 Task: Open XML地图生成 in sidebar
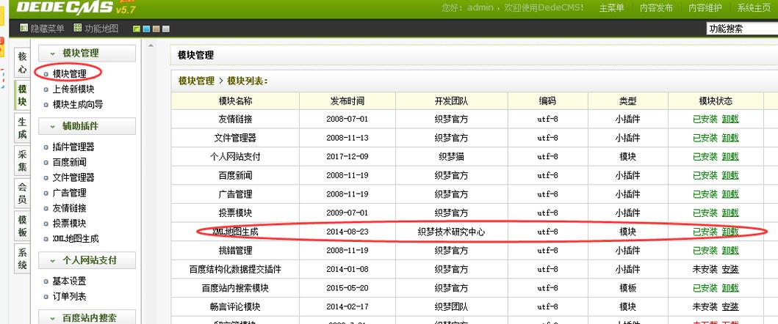[76, 239]
